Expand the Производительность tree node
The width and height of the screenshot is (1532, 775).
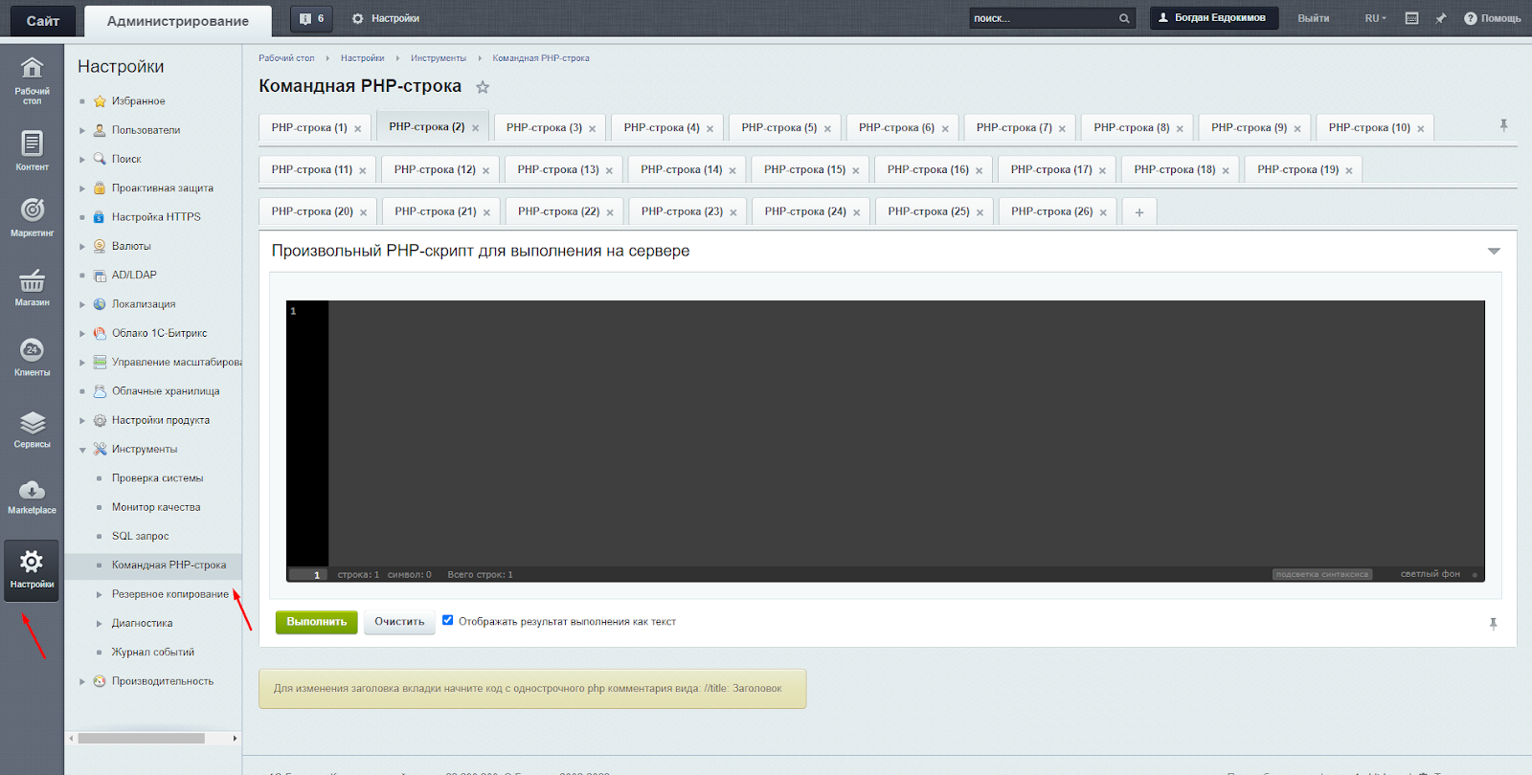tap(82, 682)
